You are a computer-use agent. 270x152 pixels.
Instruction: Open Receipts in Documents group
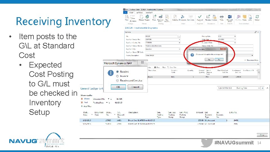pos(208,18)
